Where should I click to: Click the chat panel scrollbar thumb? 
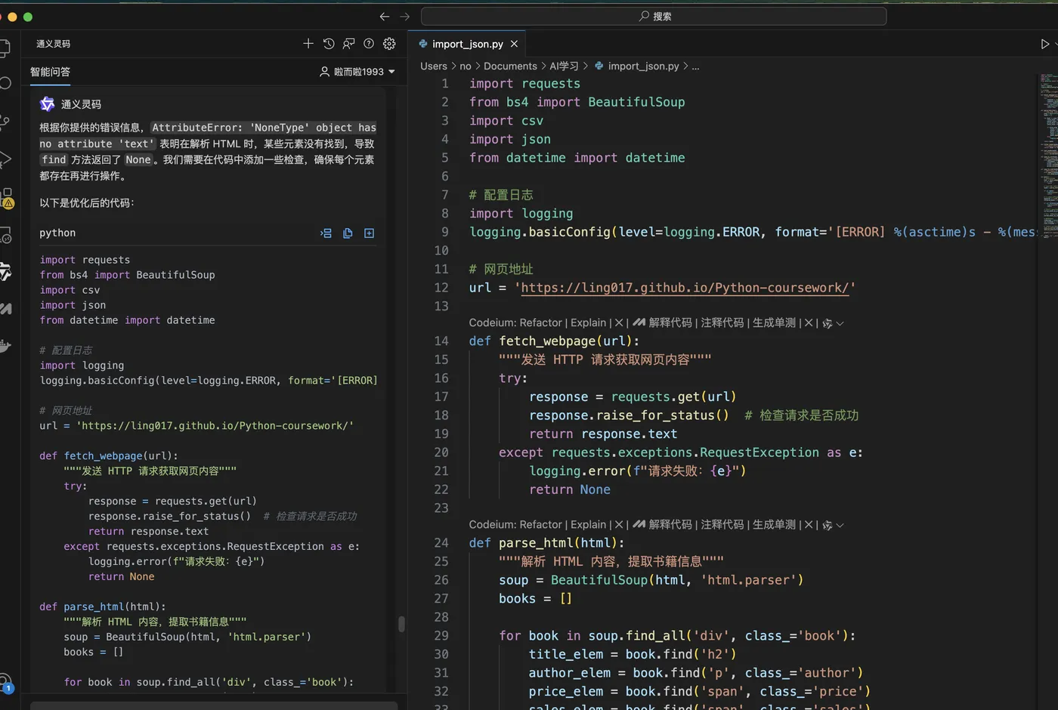pyautogui.click(x=401, y=624)
